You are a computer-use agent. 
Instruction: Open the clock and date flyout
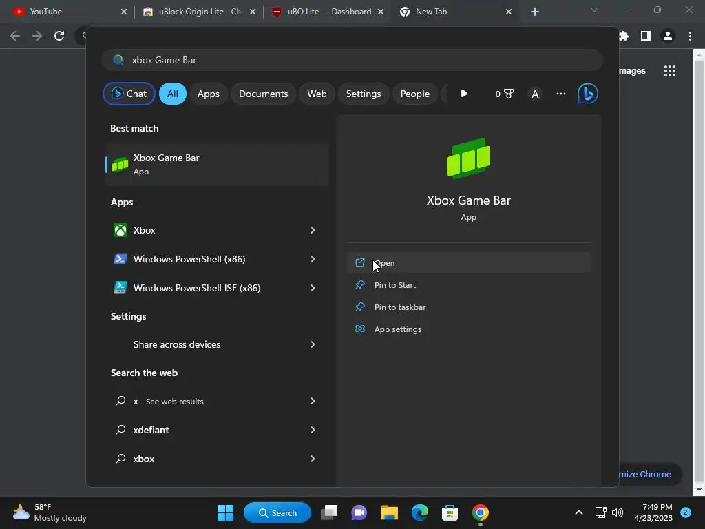pyautogui.click(x=653, y=512)
